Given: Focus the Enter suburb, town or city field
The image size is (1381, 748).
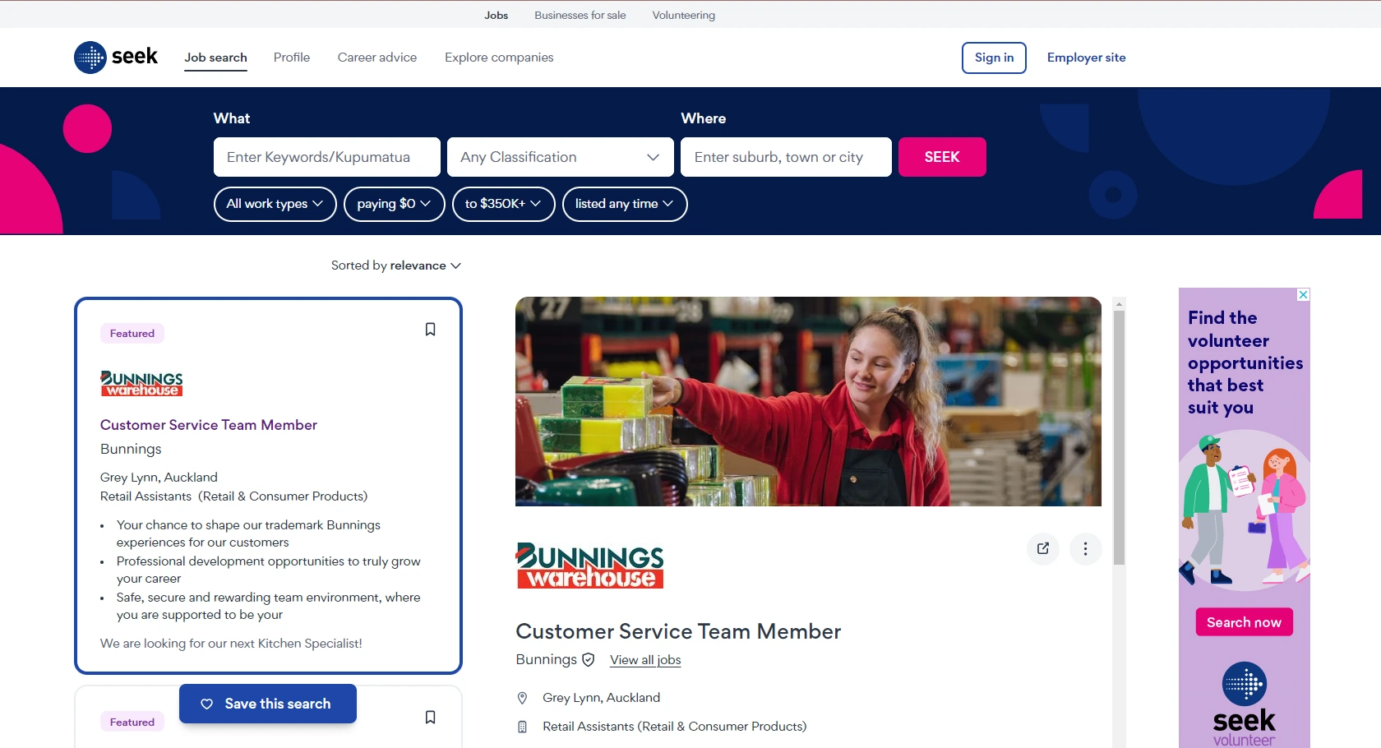Looking at the screenshot, I should click(x=786, y=157).
